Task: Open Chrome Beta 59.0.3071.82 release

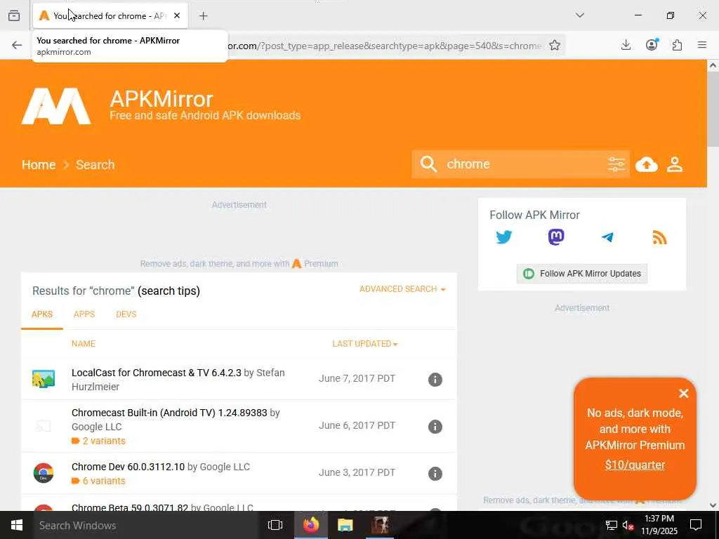Action: pos(130,507)
